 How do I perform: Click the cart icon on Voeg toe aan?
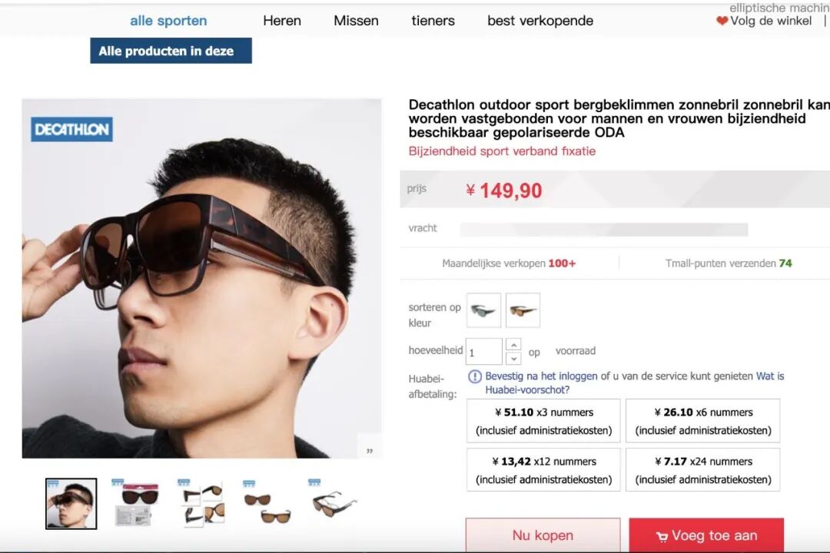point(662,537)
